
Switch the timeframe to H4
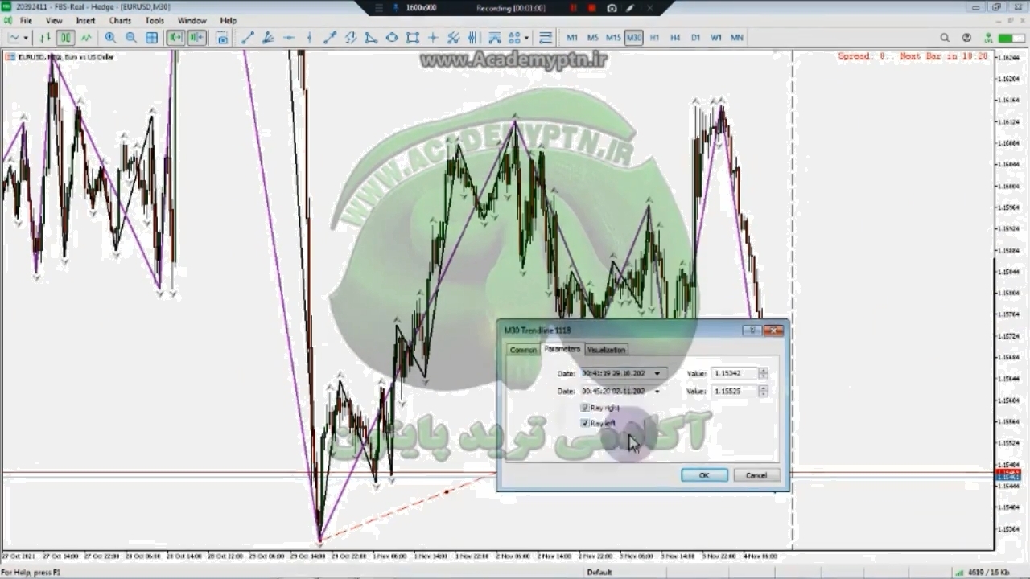[674, 38]
